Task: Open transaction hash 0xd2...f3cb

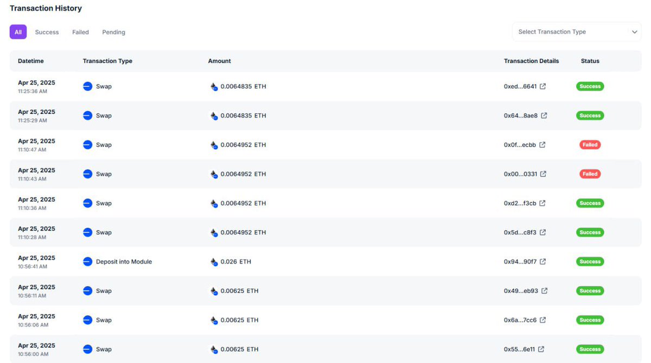Action: [x=520, y=203]
